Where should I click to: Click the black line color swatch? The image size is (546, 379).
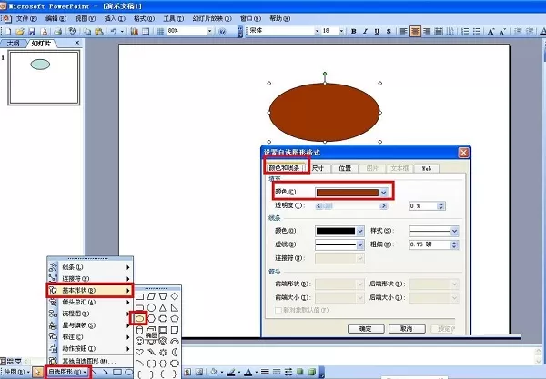(336, 231)
